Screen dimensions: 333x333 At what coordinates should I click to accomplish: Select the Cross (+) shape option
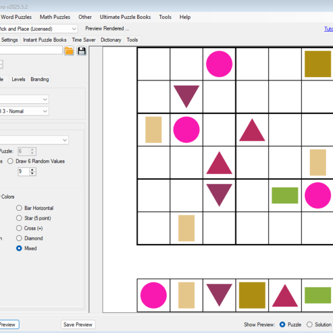click(29, 228)
